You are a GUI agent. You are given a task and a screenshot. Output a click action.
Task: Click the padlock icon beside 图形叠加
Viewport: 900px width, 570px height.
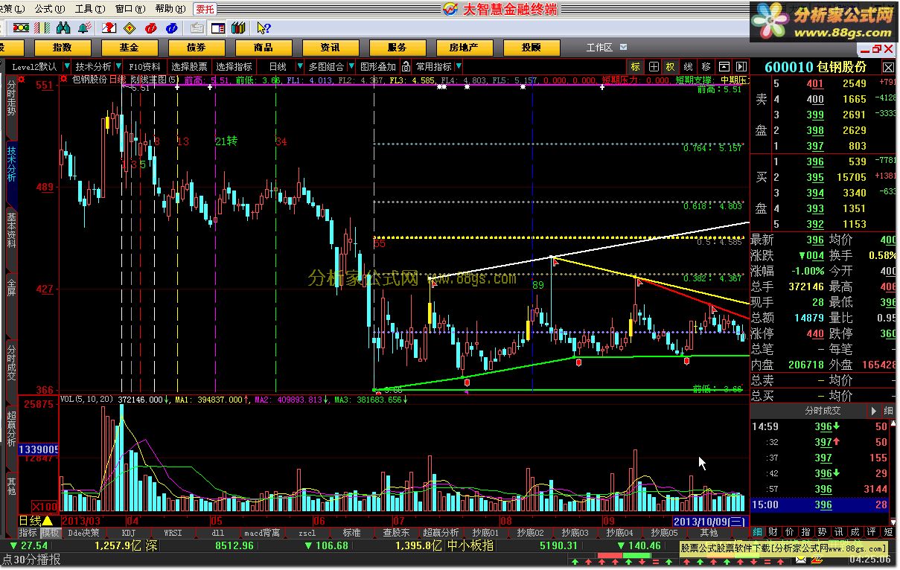coord(407,66)
